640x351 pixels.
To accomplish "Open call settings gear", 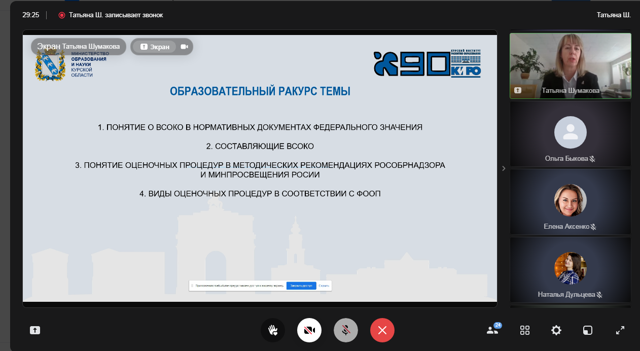I will tap(556, 330).
